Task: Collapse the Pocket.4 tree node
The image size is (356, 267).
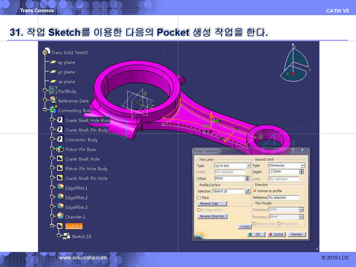Action: click(x=52, y=226)
